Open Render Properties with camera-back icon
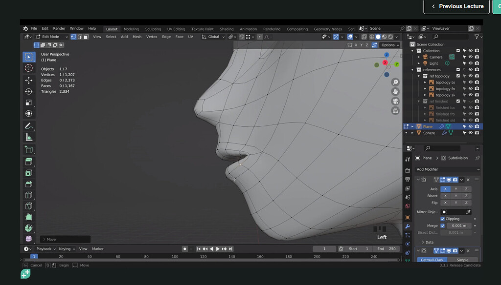Viewport: 501px width, 285px height. click(x=408, y=169)
